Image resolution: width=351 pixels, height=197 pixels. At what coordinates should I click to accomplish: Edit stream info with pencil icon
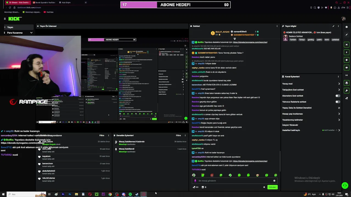coord(333,26)
